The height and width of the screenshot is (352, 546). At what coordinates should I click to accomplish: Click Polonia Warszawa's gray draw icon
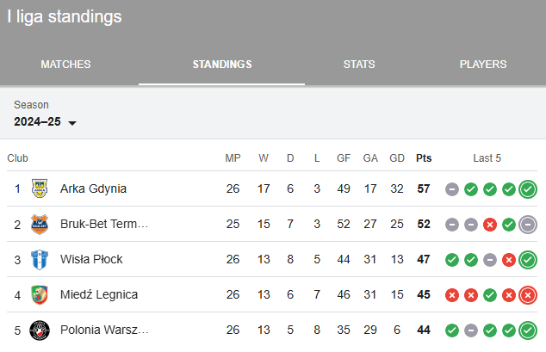[x=471, y=330]
